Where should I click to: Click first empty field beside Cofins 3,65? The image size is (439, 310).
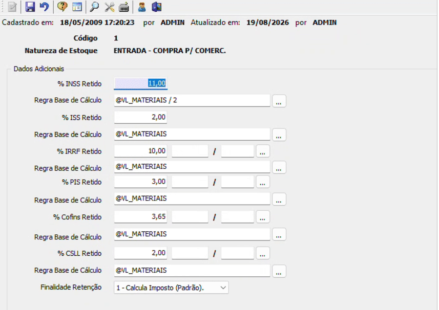(x=190, y=216)
